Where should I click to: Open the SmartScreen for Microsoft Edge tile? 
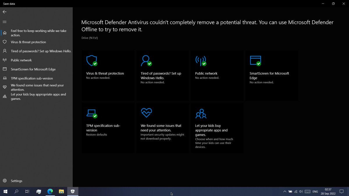click(x=271, y=76)
